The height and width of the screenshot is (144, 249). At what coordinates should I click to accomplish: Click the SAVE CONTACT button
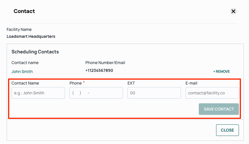[x=219, y=109]
